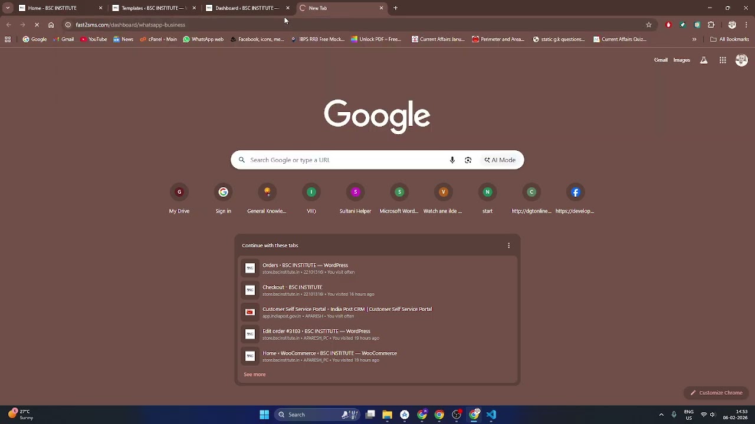Go to the Chrome home page icon
This screenshot has width=755, height=424.
[x=51, y=25]
